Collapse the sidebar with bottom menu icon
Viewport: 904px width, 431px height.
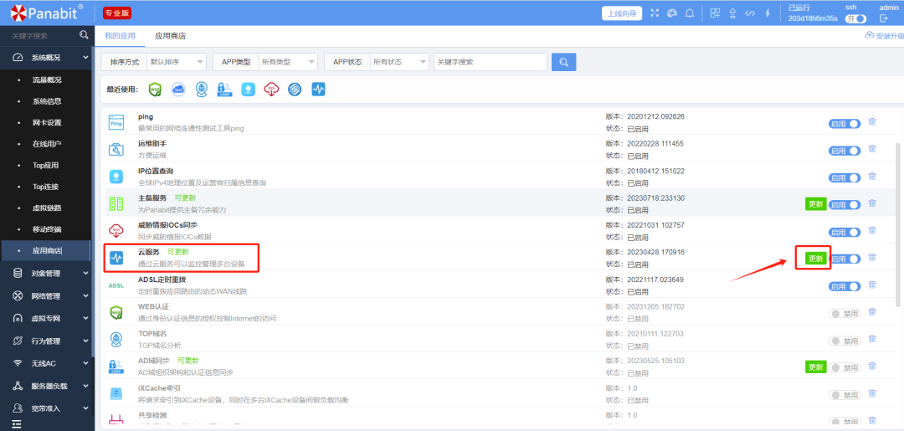pos(17,424)
